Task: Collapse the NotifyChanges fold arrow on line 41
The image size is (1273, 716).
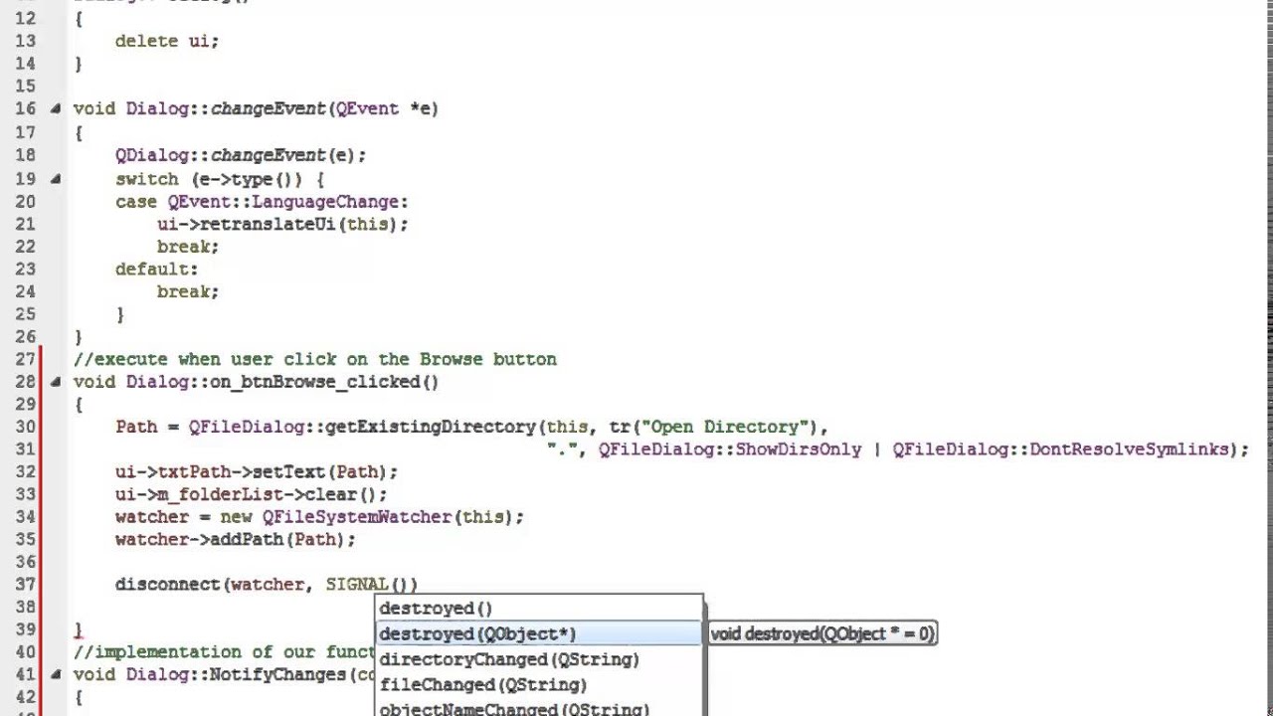Action: pos(55,674)
